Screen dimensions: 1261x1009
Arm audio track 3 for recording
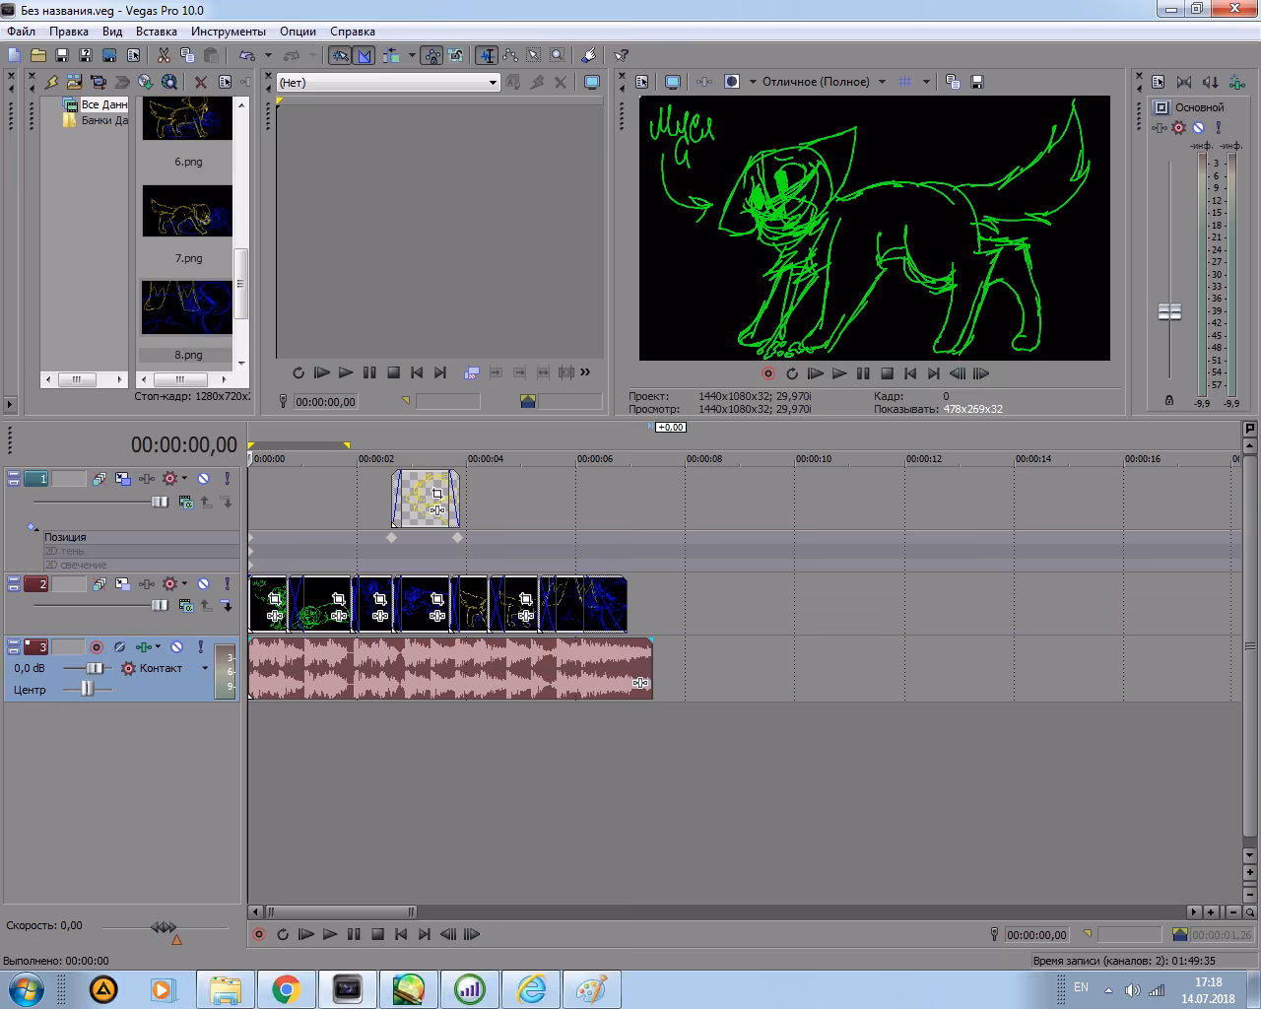tap(97, 647)
